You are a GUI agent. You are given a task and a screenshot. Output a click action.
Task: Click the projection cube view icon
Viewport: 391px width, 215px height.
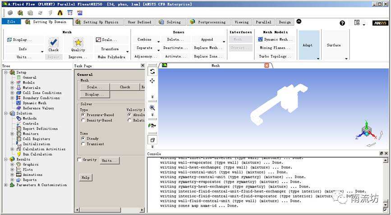152,140
